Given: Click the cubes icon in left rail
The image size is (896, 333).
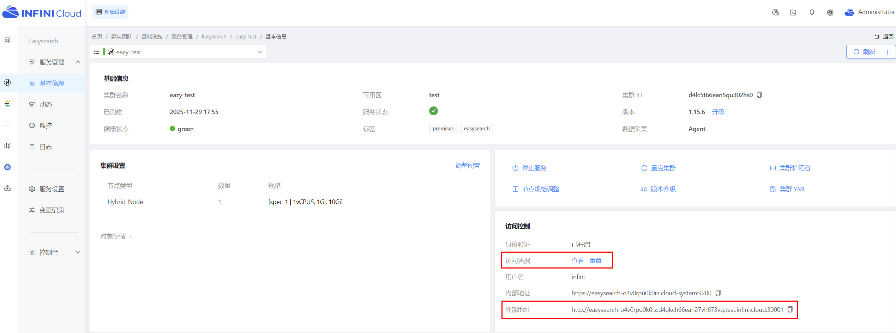Looking at the screenshot, I should [7, 188].
